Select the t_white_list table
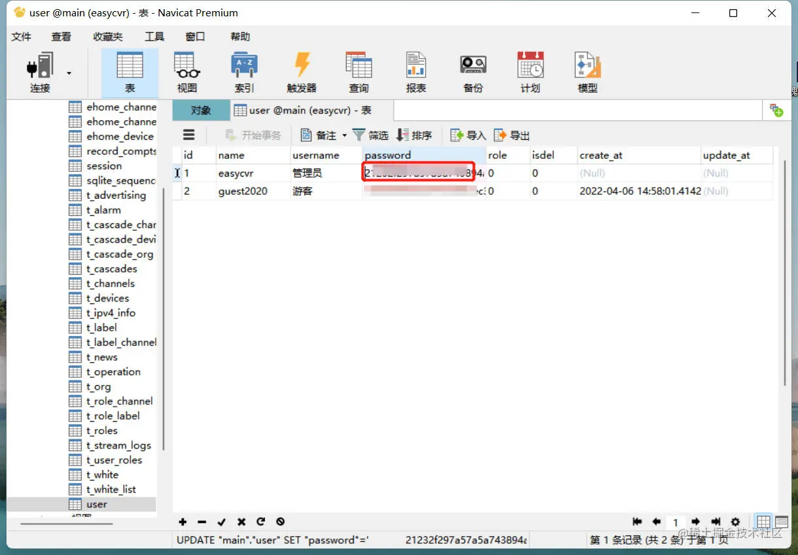798x555 pixels. click(x=111, y=490)
